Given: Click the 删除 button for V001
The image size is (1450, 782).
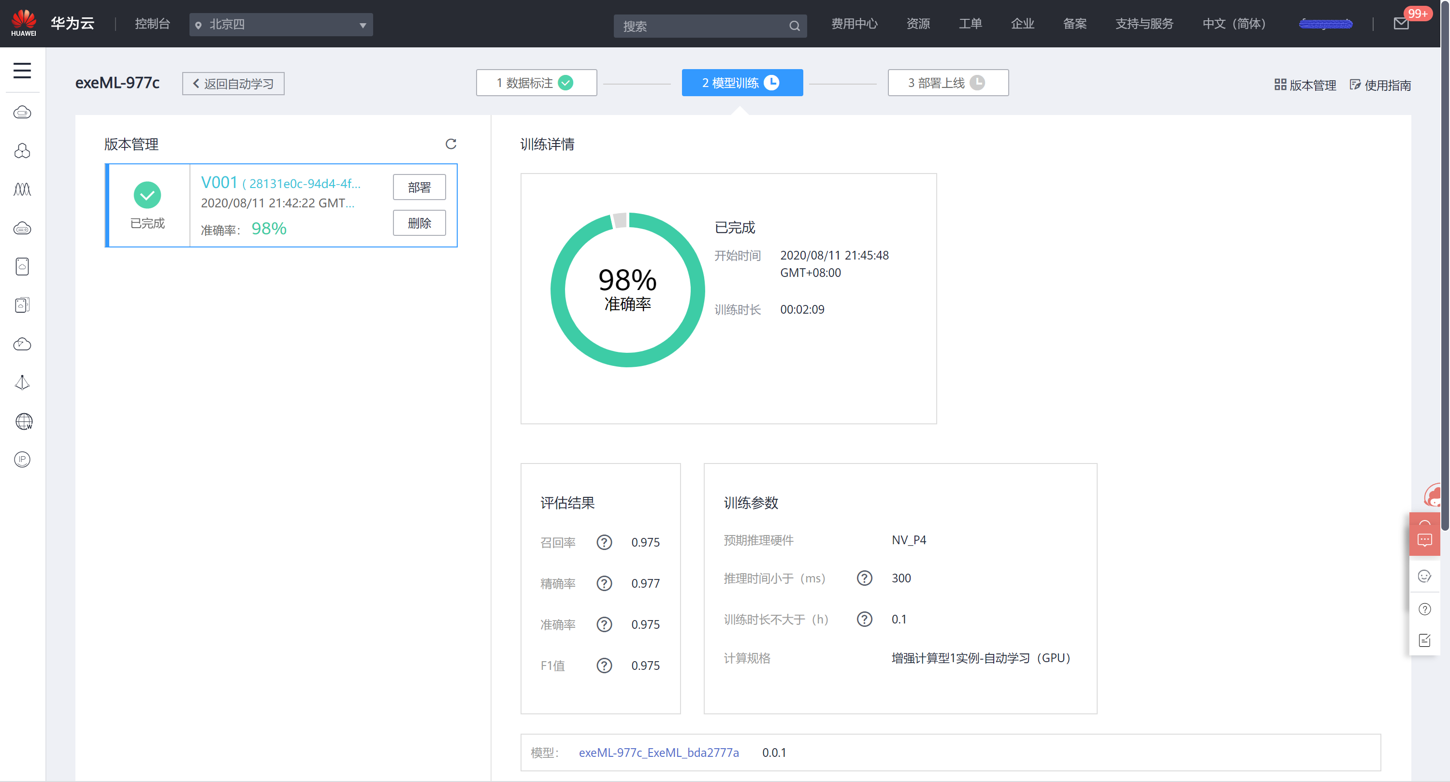Looking at the screenshot, I should click(419, 223).
